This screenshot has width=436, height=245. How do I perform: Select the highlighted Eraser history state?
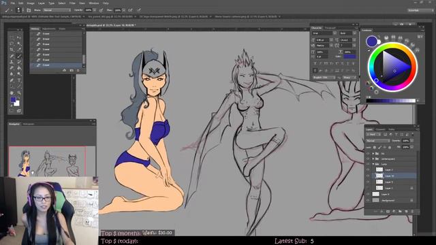coord(56,65)
